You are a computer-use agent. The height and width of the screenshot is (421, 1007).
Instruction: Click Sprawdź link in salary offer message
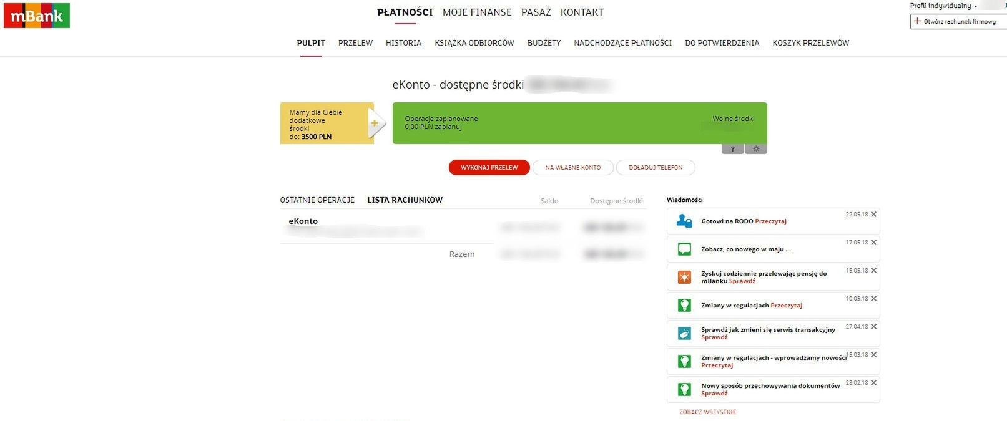[x=742, y=281]
